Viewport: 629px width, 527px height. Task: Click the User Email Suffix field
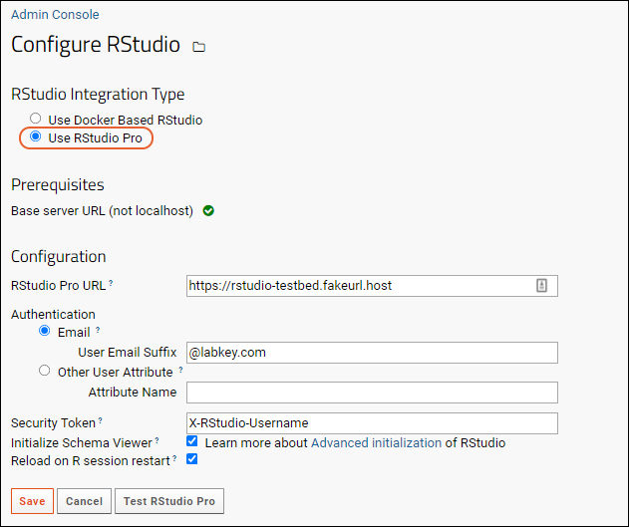pyautogui.click(x=372, y=353)
